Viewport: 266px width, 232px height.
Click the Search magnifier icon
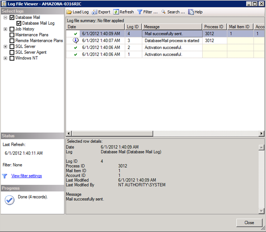coord(163,12)
